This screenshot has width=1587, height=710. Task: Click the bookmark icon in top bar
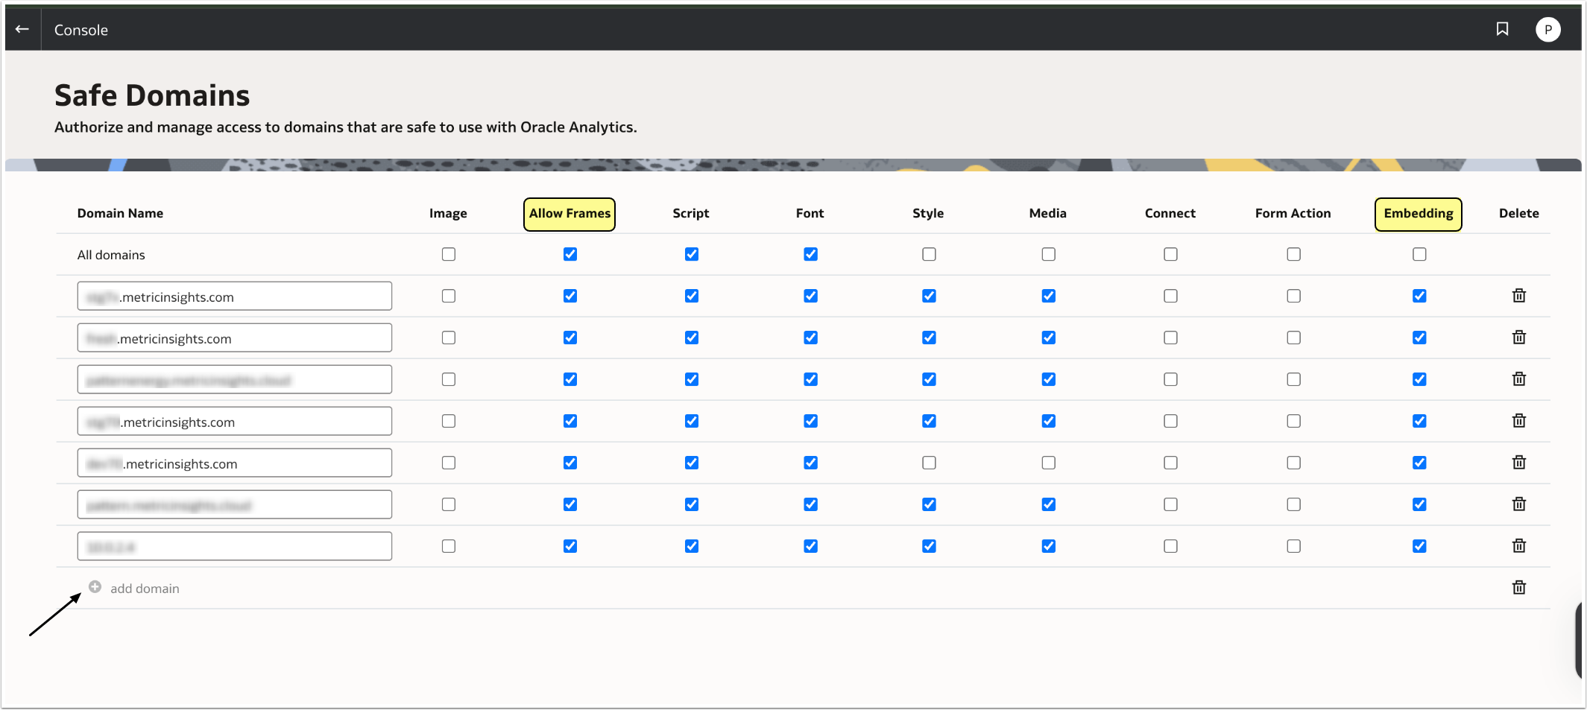tap(1502, 29)
